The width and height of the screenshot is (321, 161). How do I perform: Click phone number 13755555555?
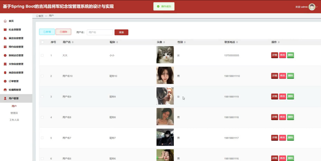click(x=231, y=55)
